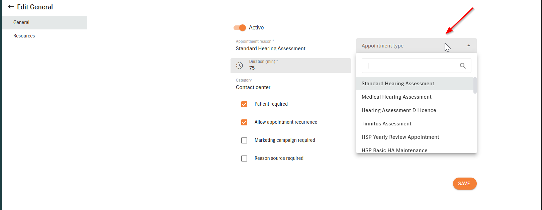This screenshot has height=210, width=542.
Task: Select Tinnitus Assessment in the list
Action: [x=415, y=124]
